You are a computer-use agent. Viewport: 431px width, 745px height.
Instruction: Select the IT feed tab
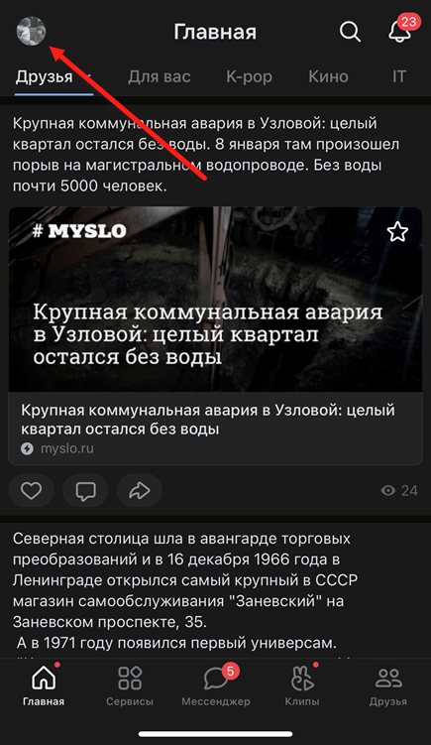point(399,76)
